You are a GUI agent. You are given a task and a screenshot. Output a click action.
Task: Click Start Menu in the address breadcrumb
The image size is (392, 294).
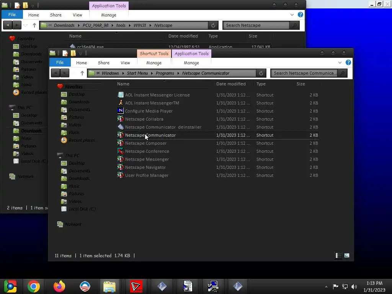click(137, 73)
